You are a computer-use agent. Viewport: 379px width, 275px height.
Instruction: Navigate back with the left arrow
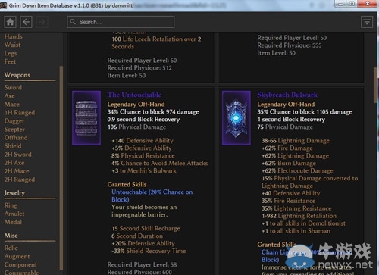(26, 22)
